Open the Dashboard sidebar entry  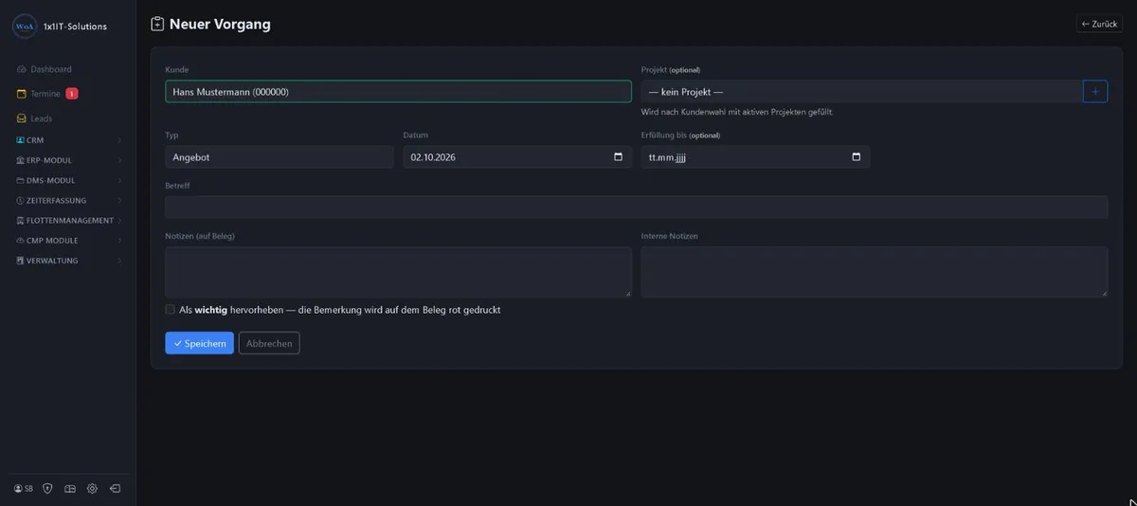click(x=50, y=69)
